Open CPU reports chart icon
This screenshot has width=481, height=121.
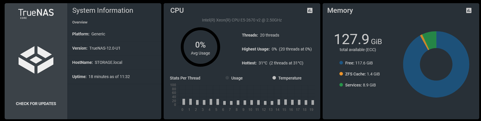[310, 10]
